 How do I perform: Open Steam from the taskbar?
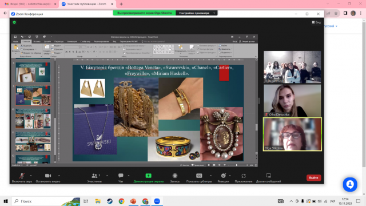(x=110, y=201)
